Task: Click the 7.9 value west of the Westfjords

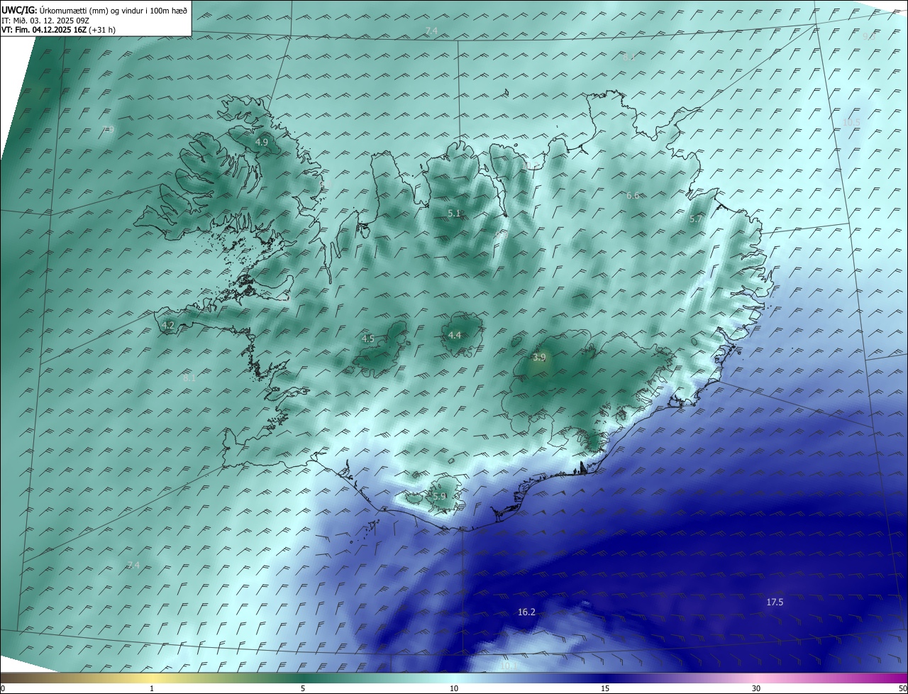Action: (x=108, y=129)
